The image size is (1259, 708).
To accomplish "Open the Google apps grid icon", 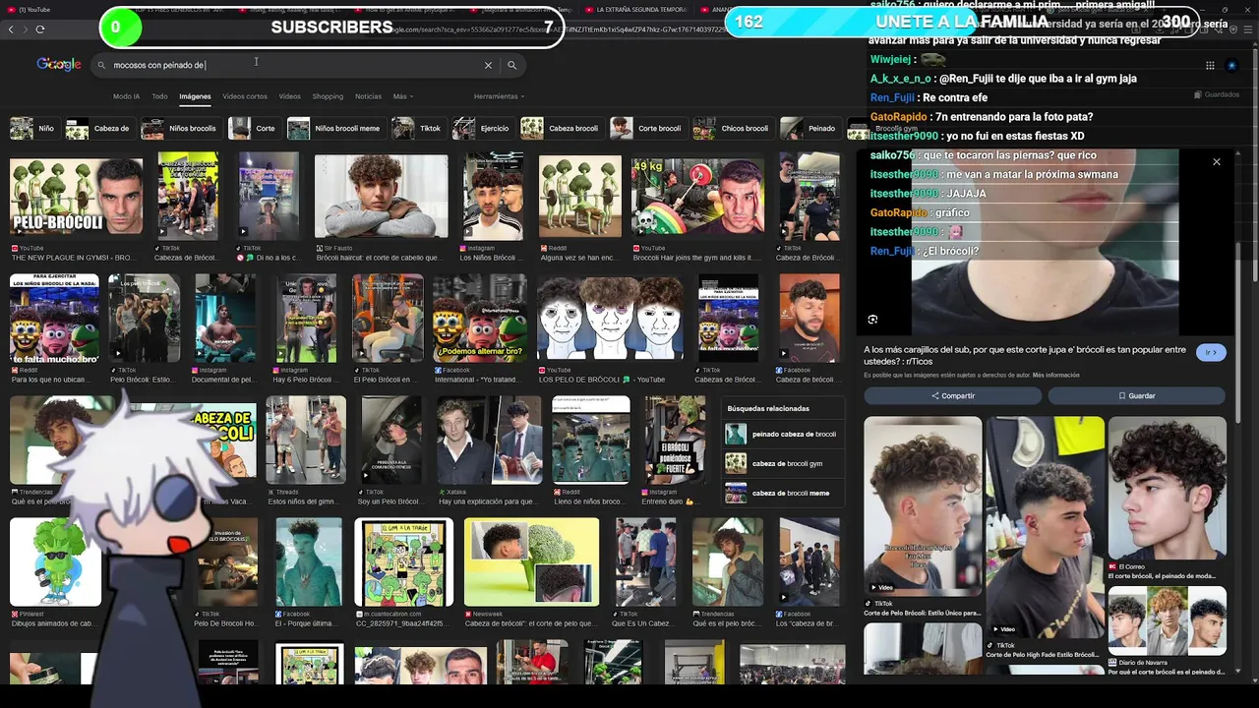I will (x=1210, y=66).
